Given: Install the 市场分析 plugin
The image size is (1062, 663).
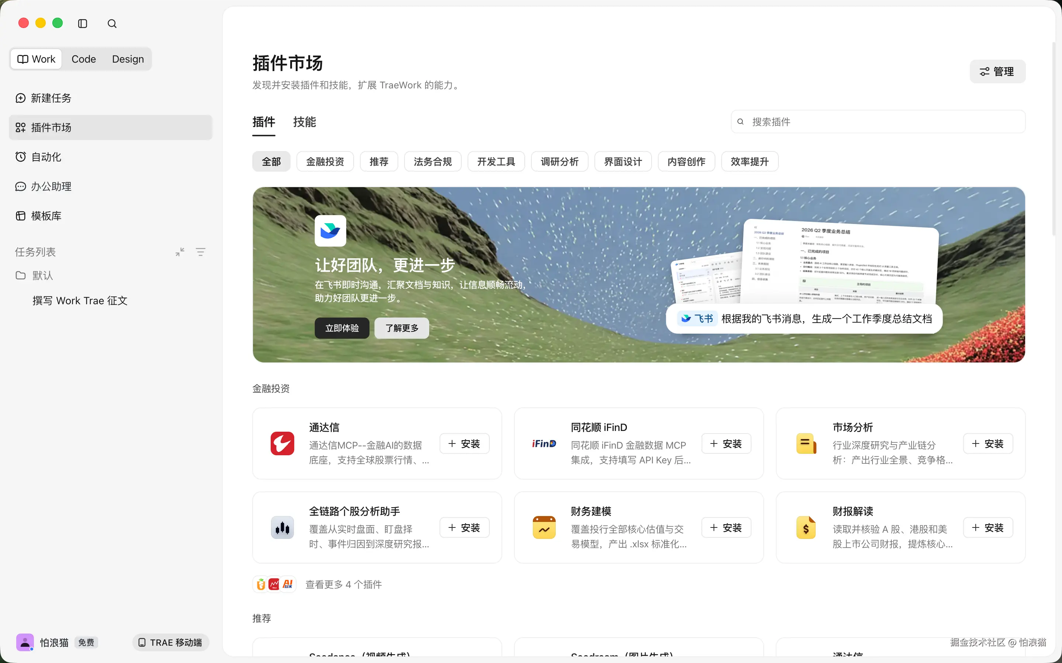Looking at the screenshot, I should (x=988, y=444).
